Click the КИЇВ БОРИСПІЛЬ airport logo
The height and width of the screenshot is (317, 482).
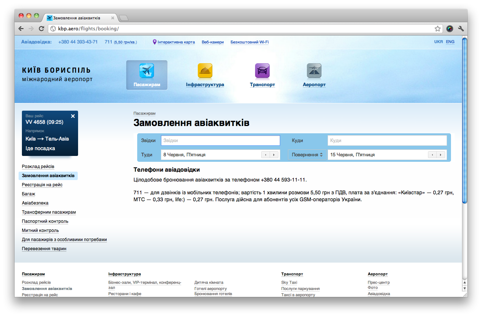[57, 74]
